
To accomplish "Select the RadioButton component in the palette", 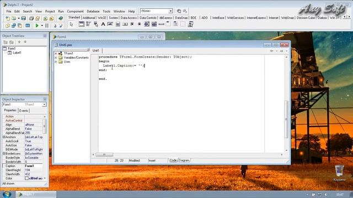I will coord(140,24).
